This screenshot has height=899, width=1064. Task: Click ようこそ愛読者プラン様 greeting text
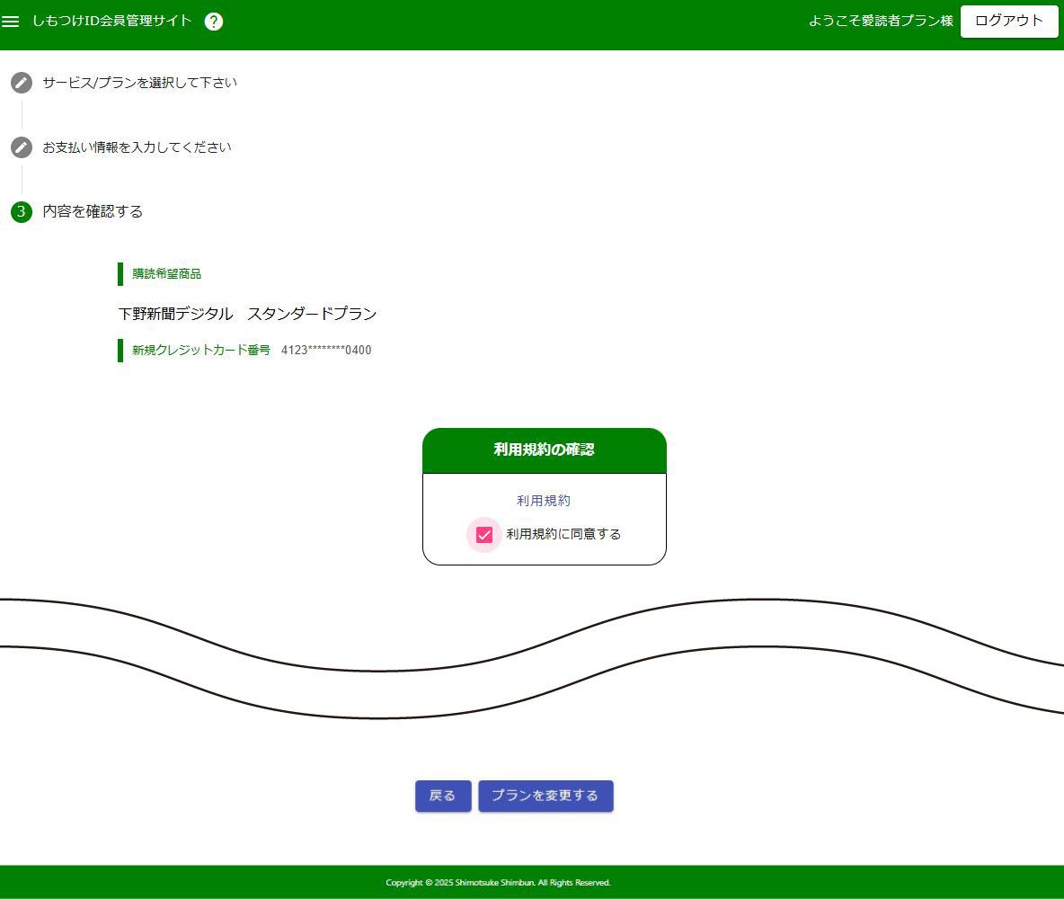[881, 21]
